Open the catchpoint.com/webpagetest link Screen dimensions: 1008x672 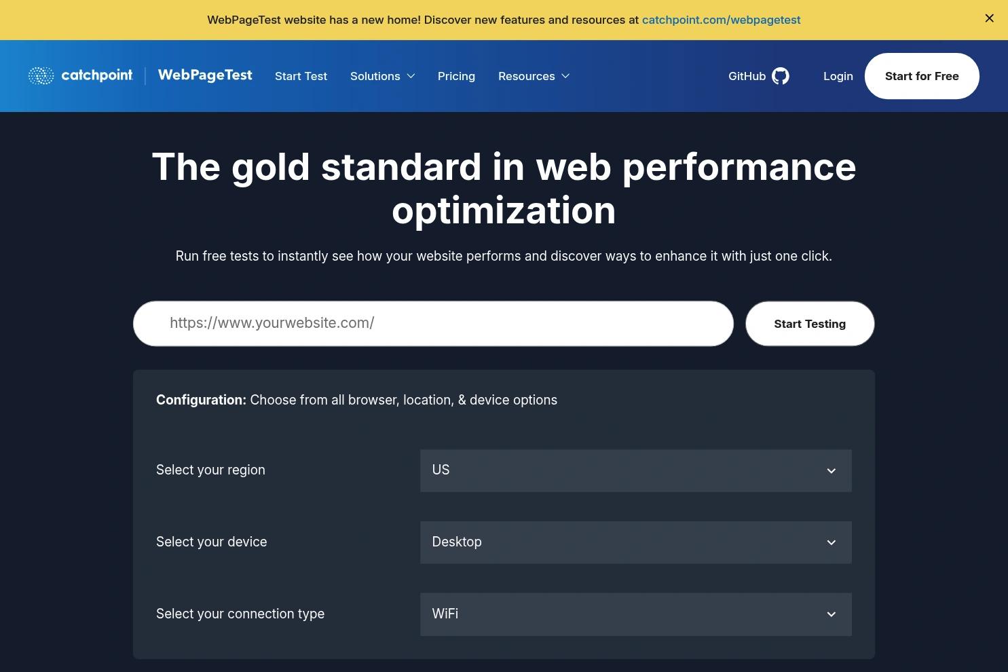(x=721, y=20)
